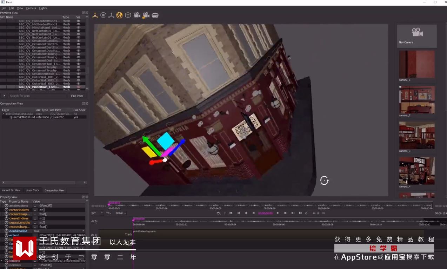Viewport: 447px width, 269px height.
Task: Close the Composition View panel
Action: pyautogui.click(x=87, y=104)
